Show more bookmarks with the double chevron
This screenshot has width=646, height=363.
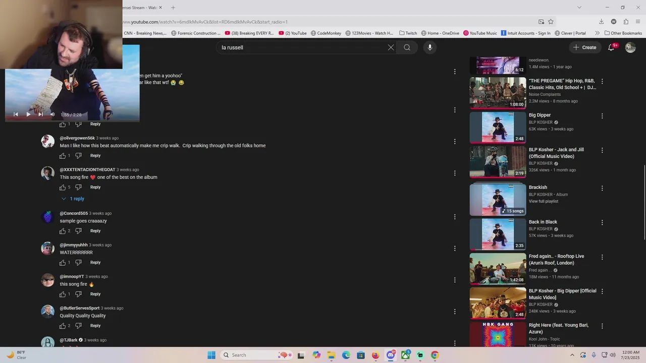[597, 33]
